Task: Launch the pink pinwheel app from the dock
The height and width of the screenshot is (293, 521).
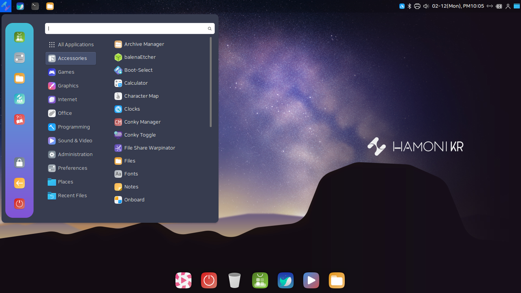Action: coord(184,280)
